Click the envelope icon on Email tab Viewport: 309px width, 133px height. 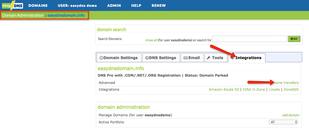(185, 58)
